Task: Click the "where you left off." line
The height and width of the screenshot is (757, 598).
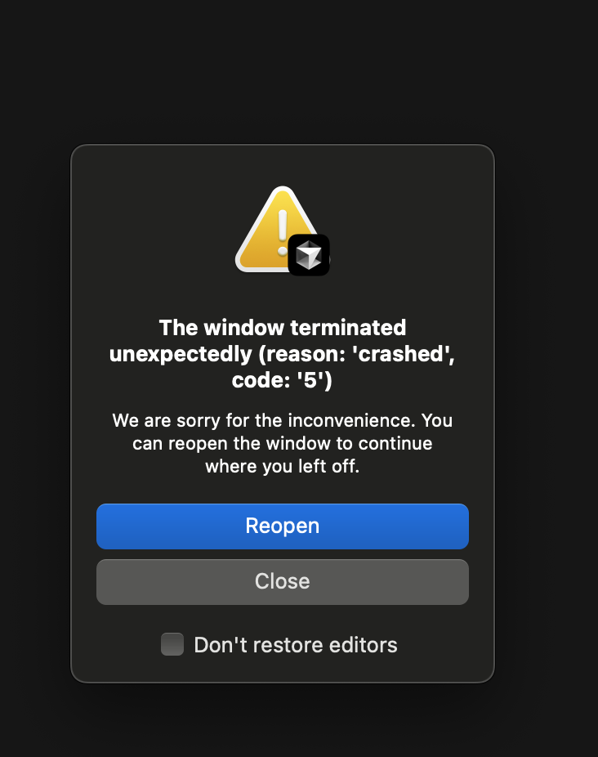Action: (x=283, y=467)
